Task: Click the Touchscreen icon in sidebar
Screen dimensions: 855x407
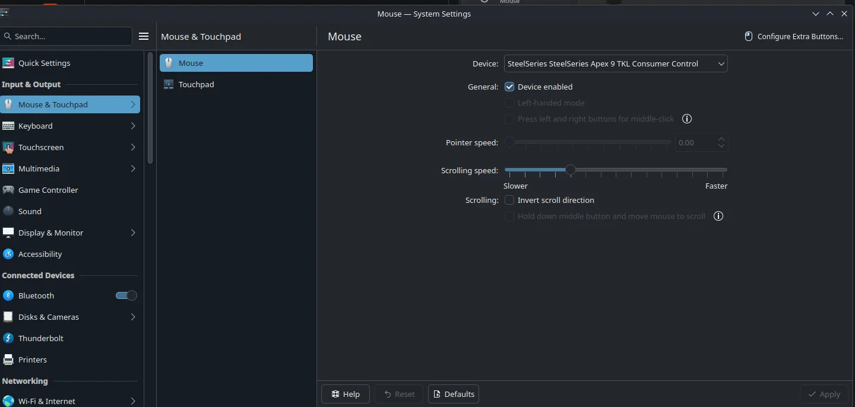Action: click(x=8, y=147)
